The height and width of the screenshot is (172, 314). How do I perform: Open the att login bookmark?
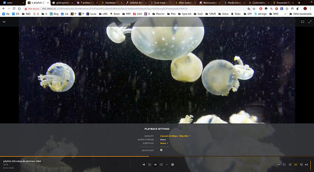[x=261, y=14]
